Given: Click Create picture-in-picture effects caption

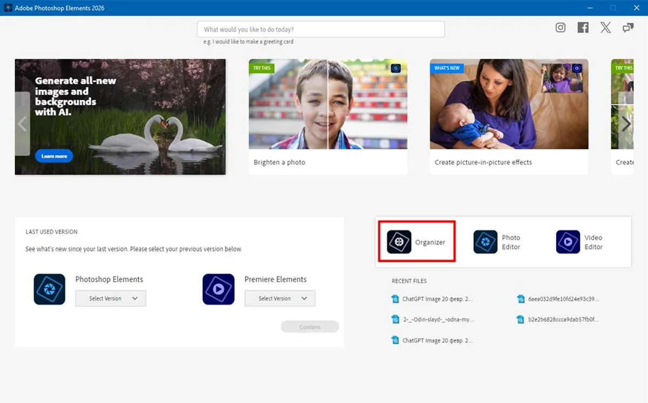Looking at the screenshot, I should tap(483, 162).
